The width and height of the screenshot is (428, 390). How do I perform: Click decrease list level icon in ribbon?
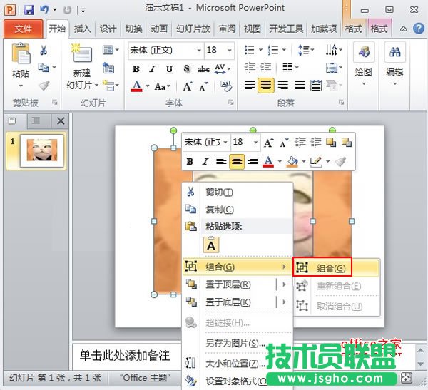pos(250,67)
